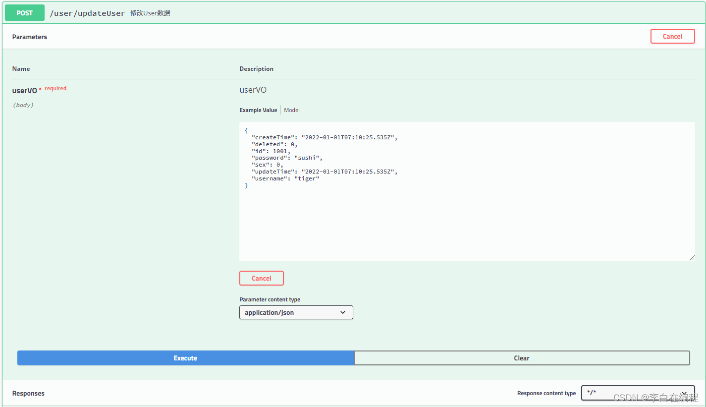
Task: Click the "sex": 0 line
Action: pyautogui.click(x=267, y=165)
